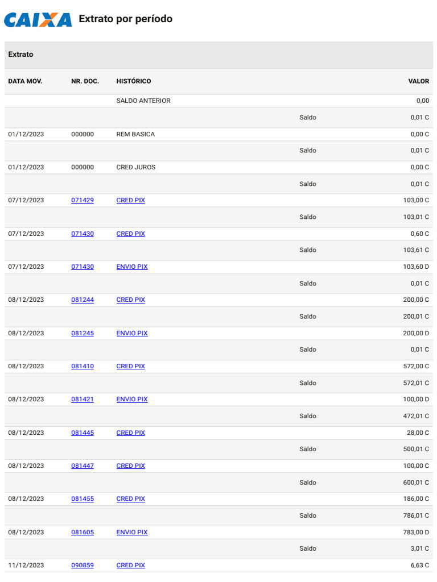The height and width of the screenshot is (582, 437).
Task: Open CRED PIX entry of 572,00 C
Action: point(130,367)
